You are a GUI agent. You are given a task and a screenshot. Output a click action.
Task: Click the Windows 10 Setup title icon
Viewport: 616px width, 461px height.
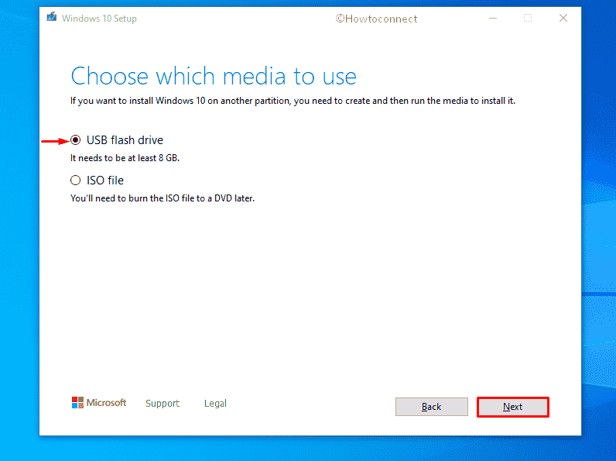tap(52, 17)
